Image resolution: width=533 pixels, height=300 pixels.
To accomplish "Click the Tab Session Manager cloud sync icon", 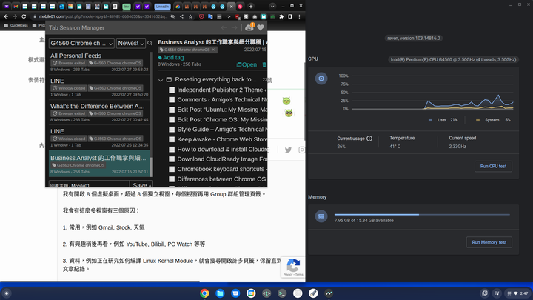I will (249, 27).
